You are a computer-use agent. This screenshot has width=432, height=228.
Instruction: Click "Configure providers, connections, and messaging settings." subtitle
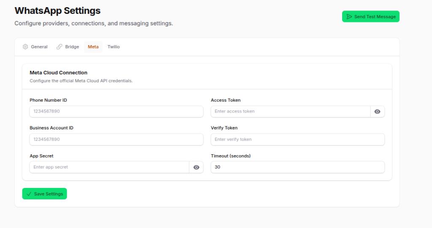tap(94, 24)
